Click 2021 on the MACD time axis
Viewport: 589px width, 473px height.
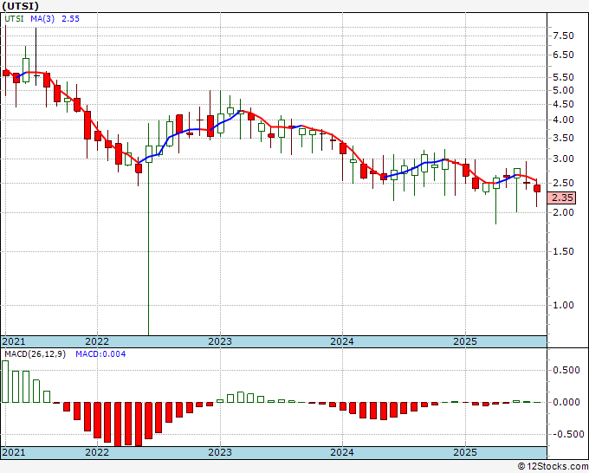(14, 452)
